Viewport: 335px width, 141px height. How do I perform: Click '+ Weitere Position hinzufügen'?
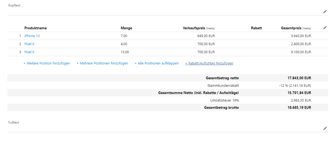(46, 63)
